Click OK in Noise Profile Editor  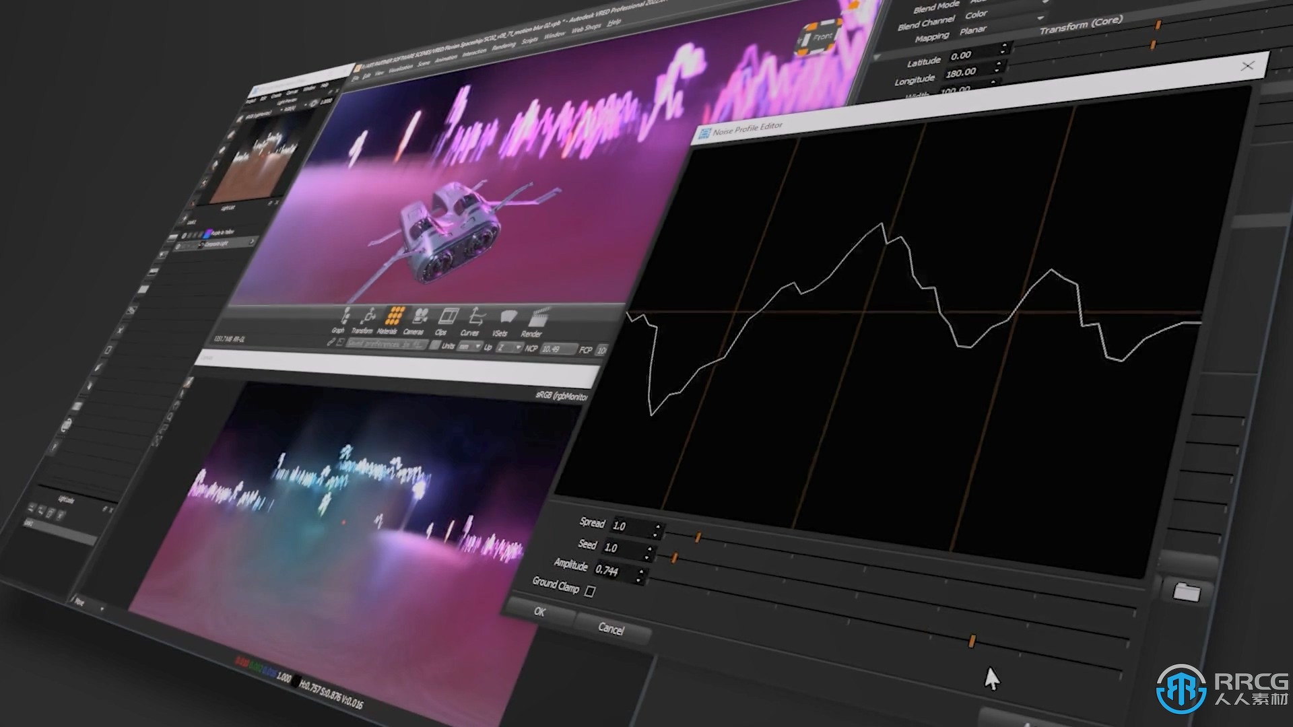[539, 612]
